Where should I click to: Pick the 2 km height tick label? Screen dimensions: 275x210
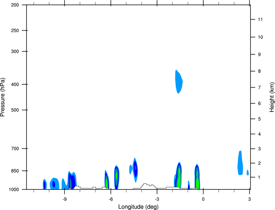pos(259,163)
